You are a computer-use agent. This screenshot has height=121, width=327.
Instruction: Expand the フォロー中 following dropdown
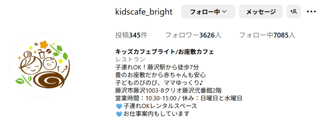coord(208,12)
